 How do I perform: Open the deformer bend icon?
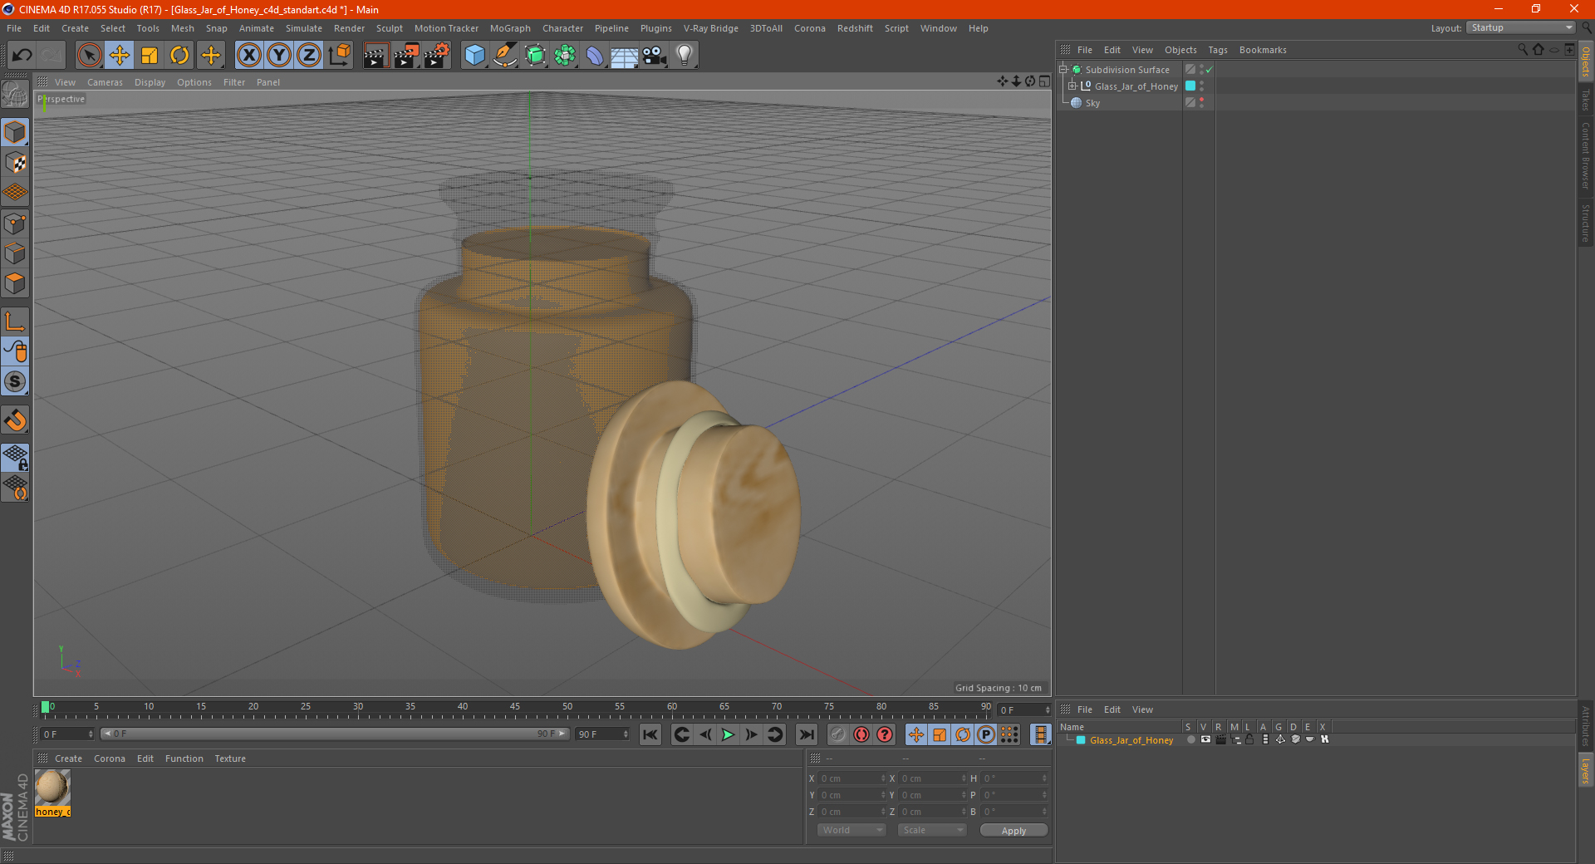(595, 56)
